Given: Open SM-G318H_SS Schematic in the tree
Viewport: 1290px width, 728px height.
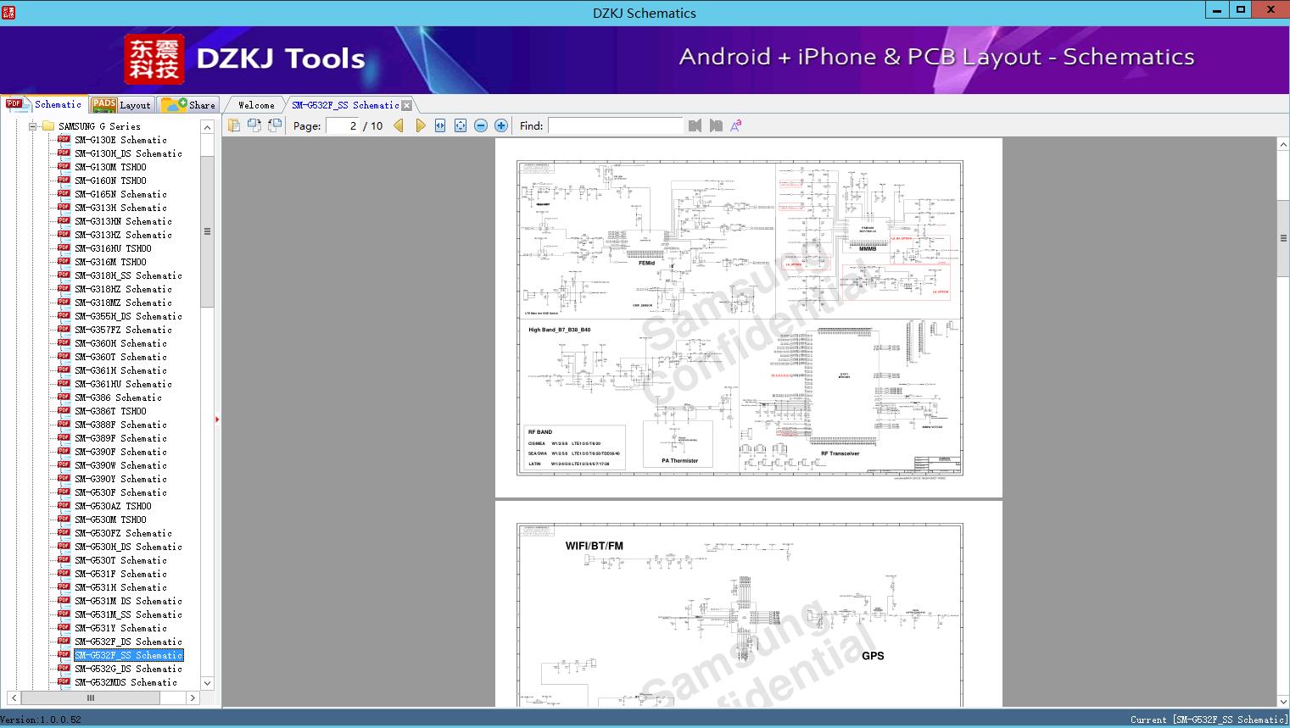Looking at the screenshot, I should [128, 275].
